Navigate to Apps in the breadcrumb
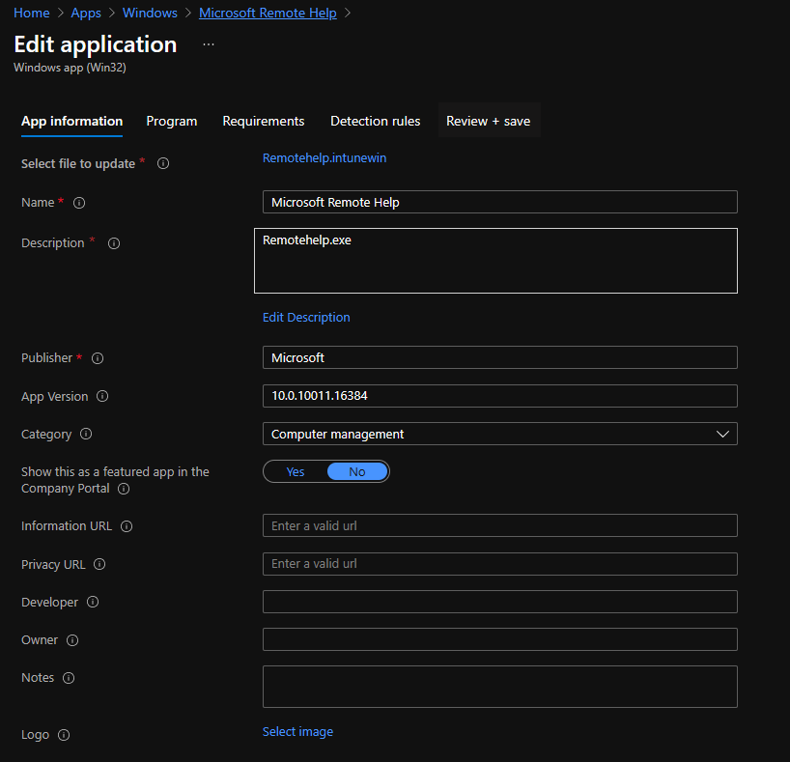The width and height of the screenshot is (790, 762). pyautogui.click(x=86, y=13)
